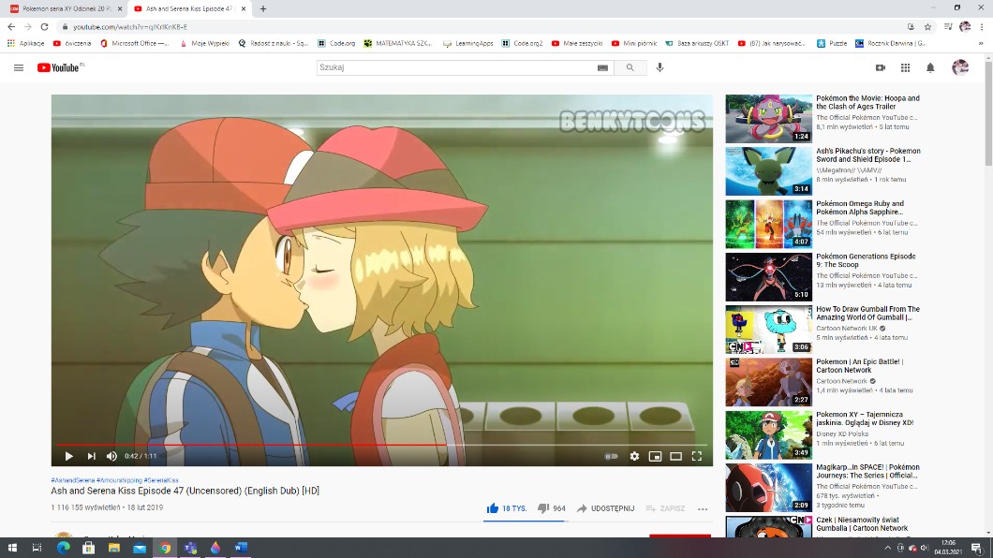Image resolution: width=993 pixels, height=558 pixels.
Task: Open the Hoopa and Clash of Ages thumbnail
Action: (x=768, y=118)
